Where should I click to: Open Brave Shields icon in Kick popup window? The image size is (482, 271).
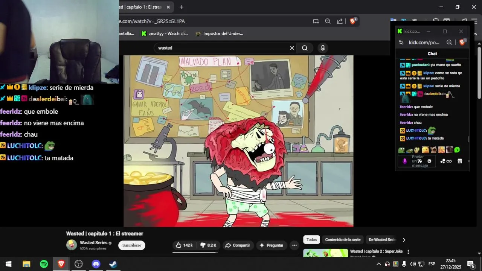pos(462,42)
